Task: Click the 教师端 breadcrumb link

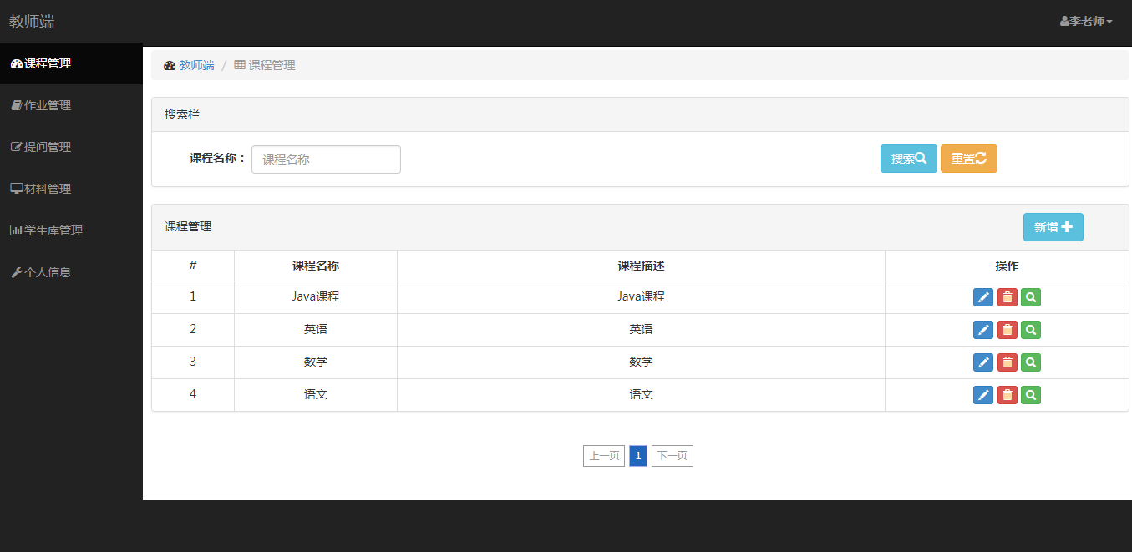Action: pyautogui.click(x=196, y=65)
